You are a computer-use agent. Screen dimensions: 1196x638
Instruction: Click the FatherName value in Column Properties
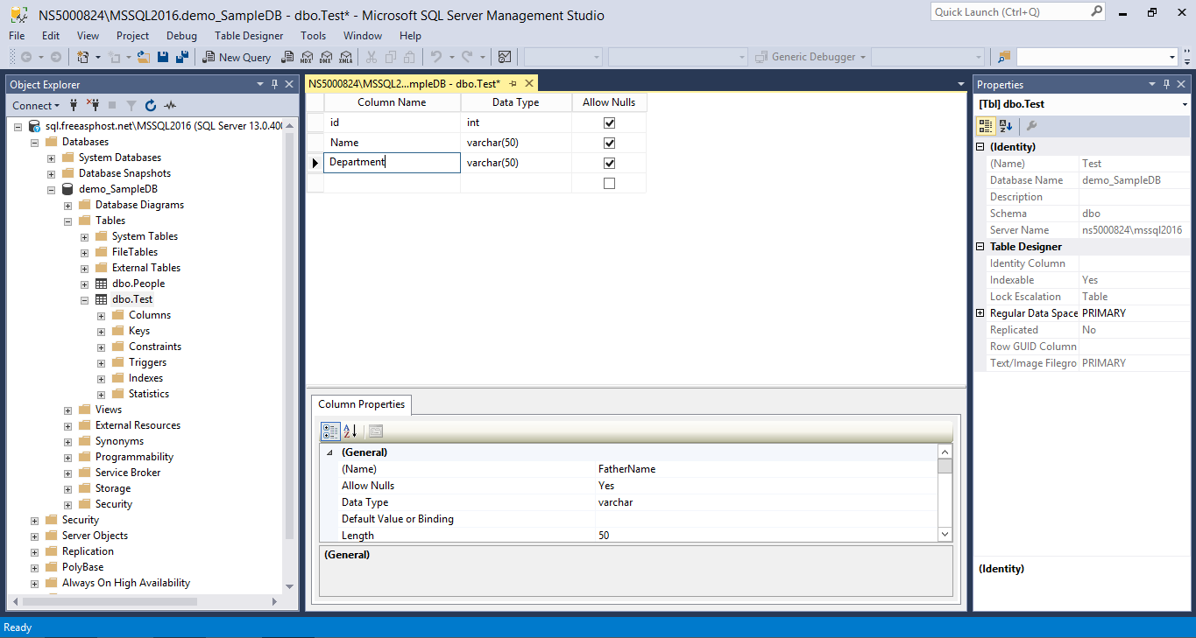coord(767,469)
